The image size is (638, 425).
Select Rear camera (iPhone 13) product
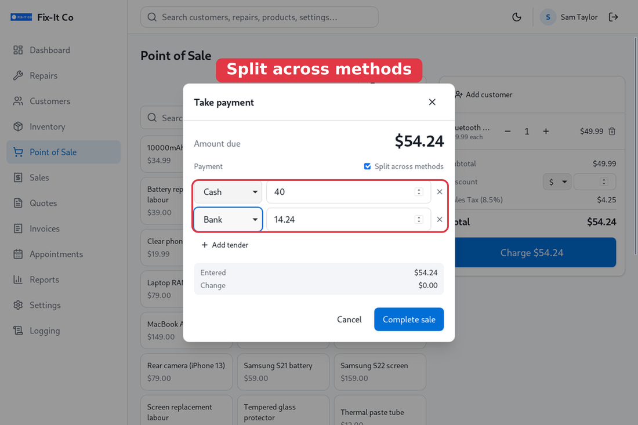(x=186, y=372)
